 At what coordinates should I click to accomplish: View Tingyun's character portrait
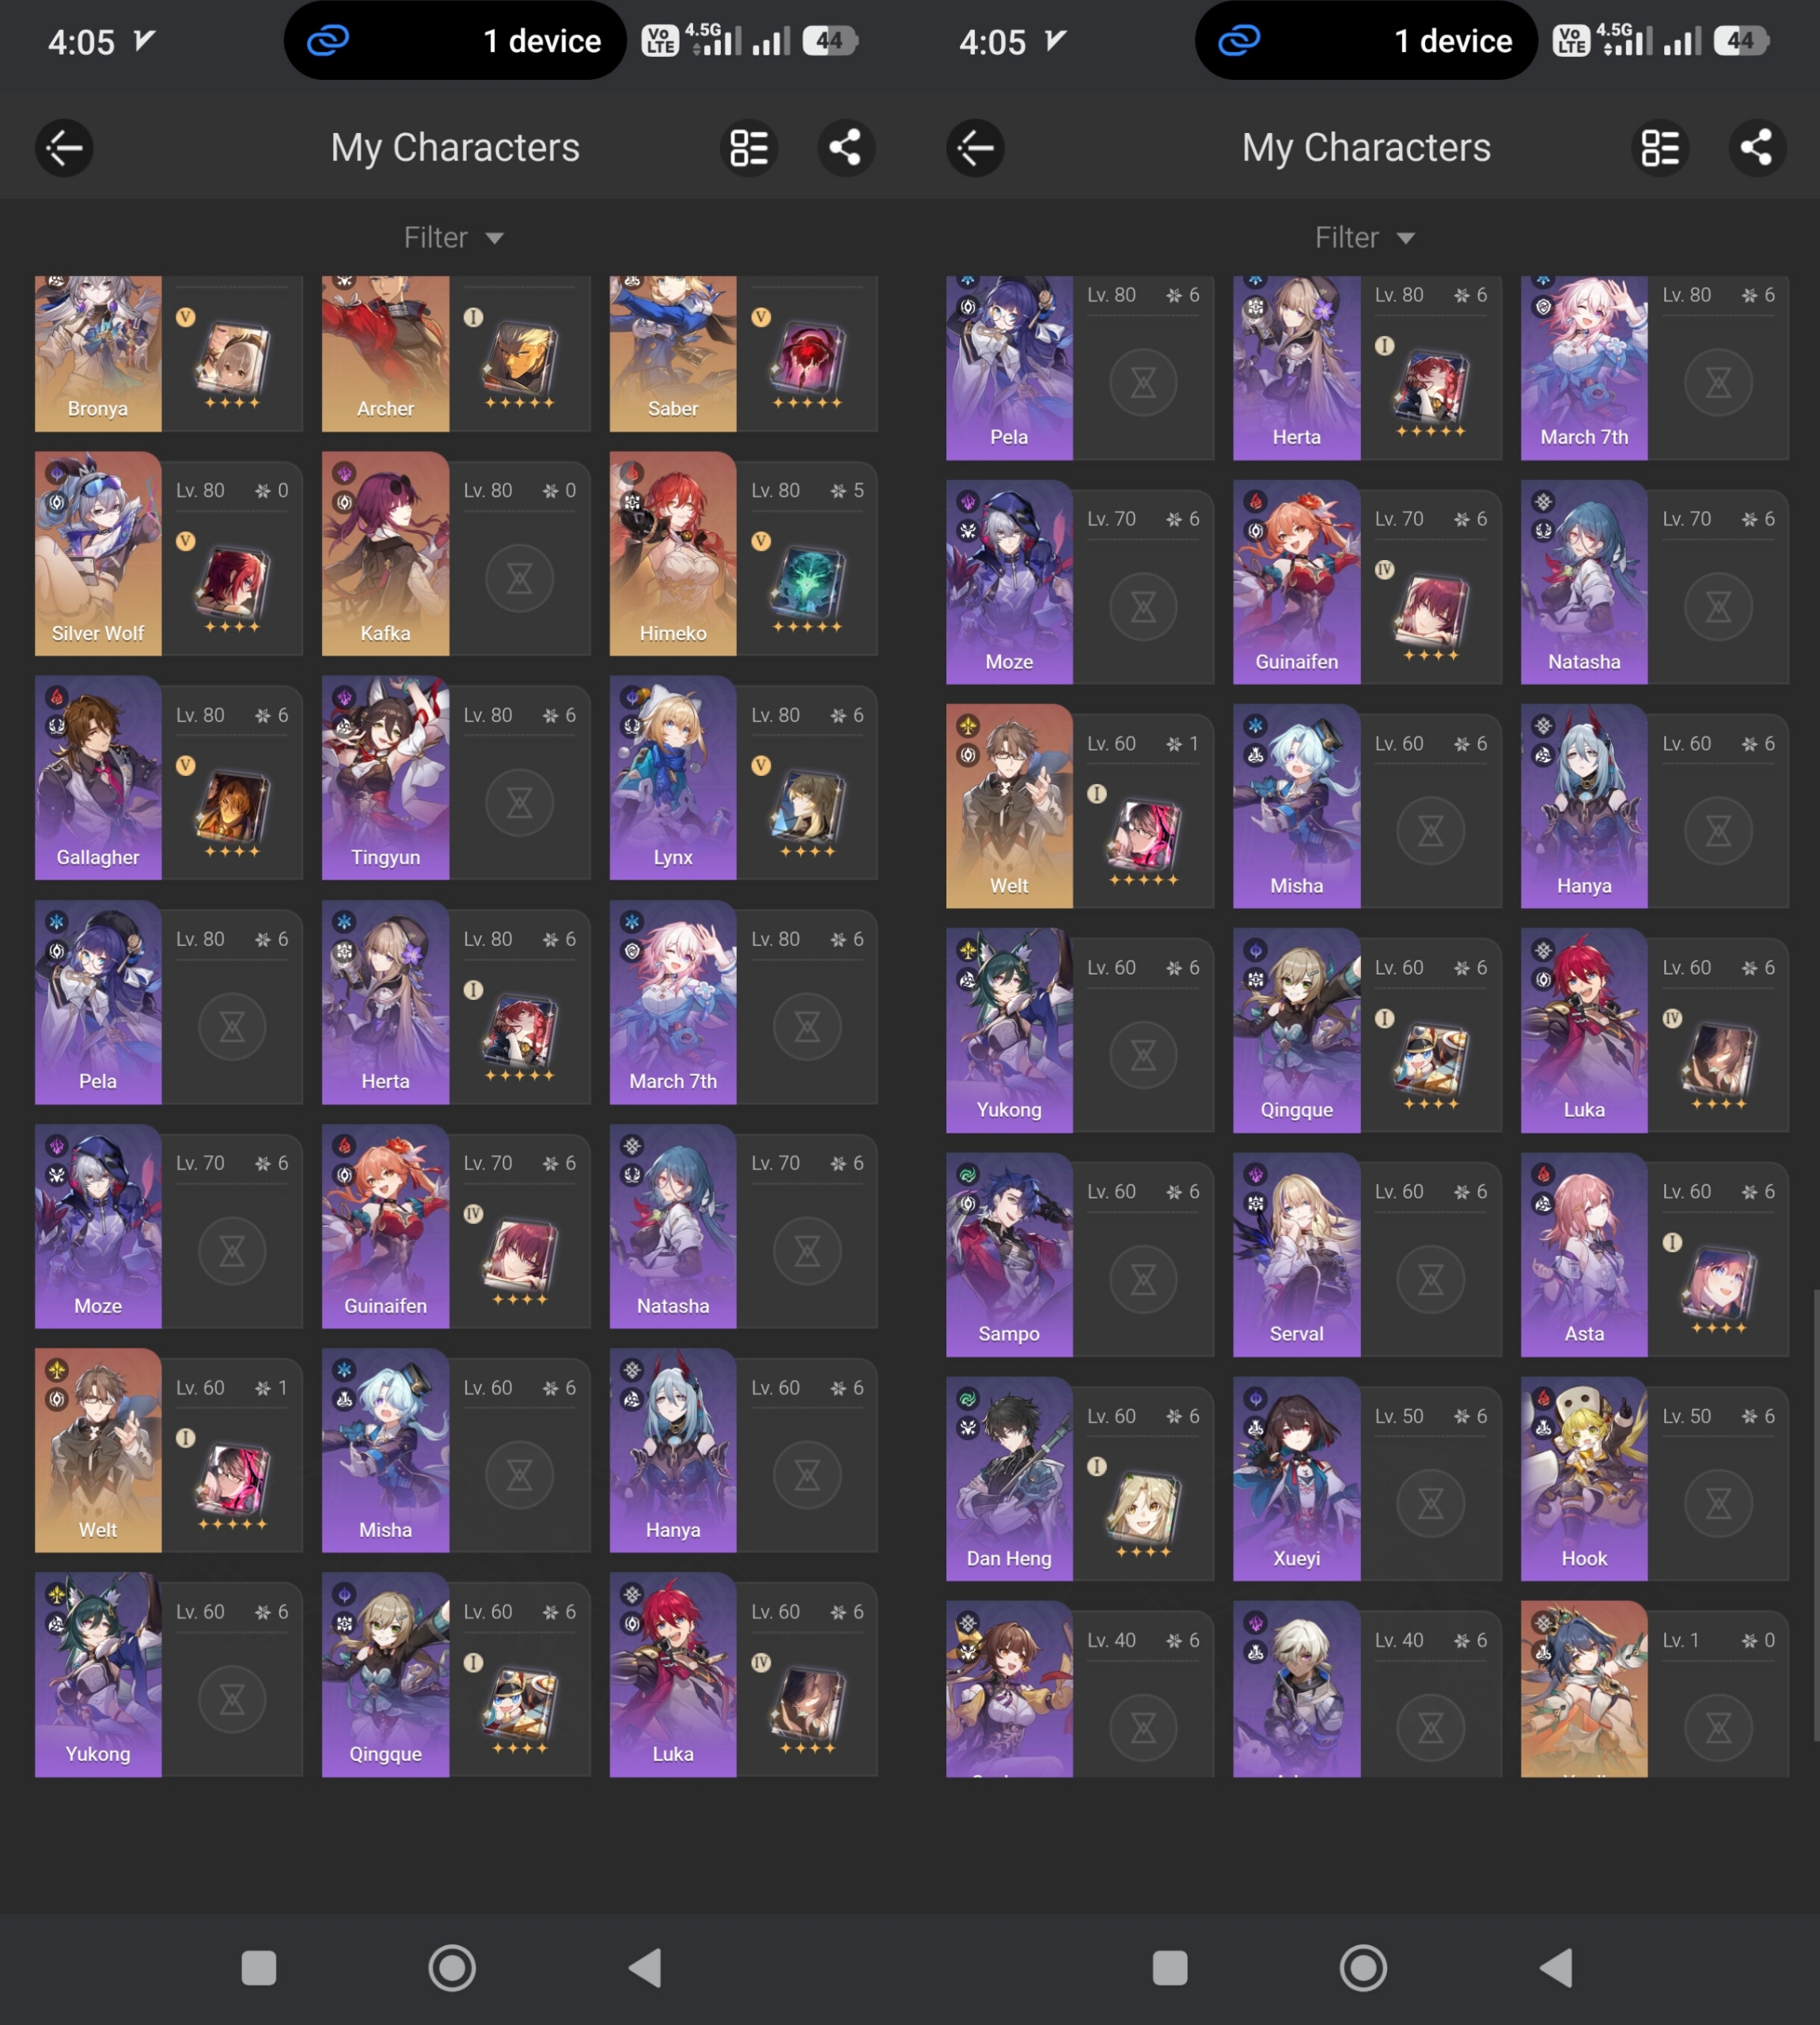(x=385, y=778)
